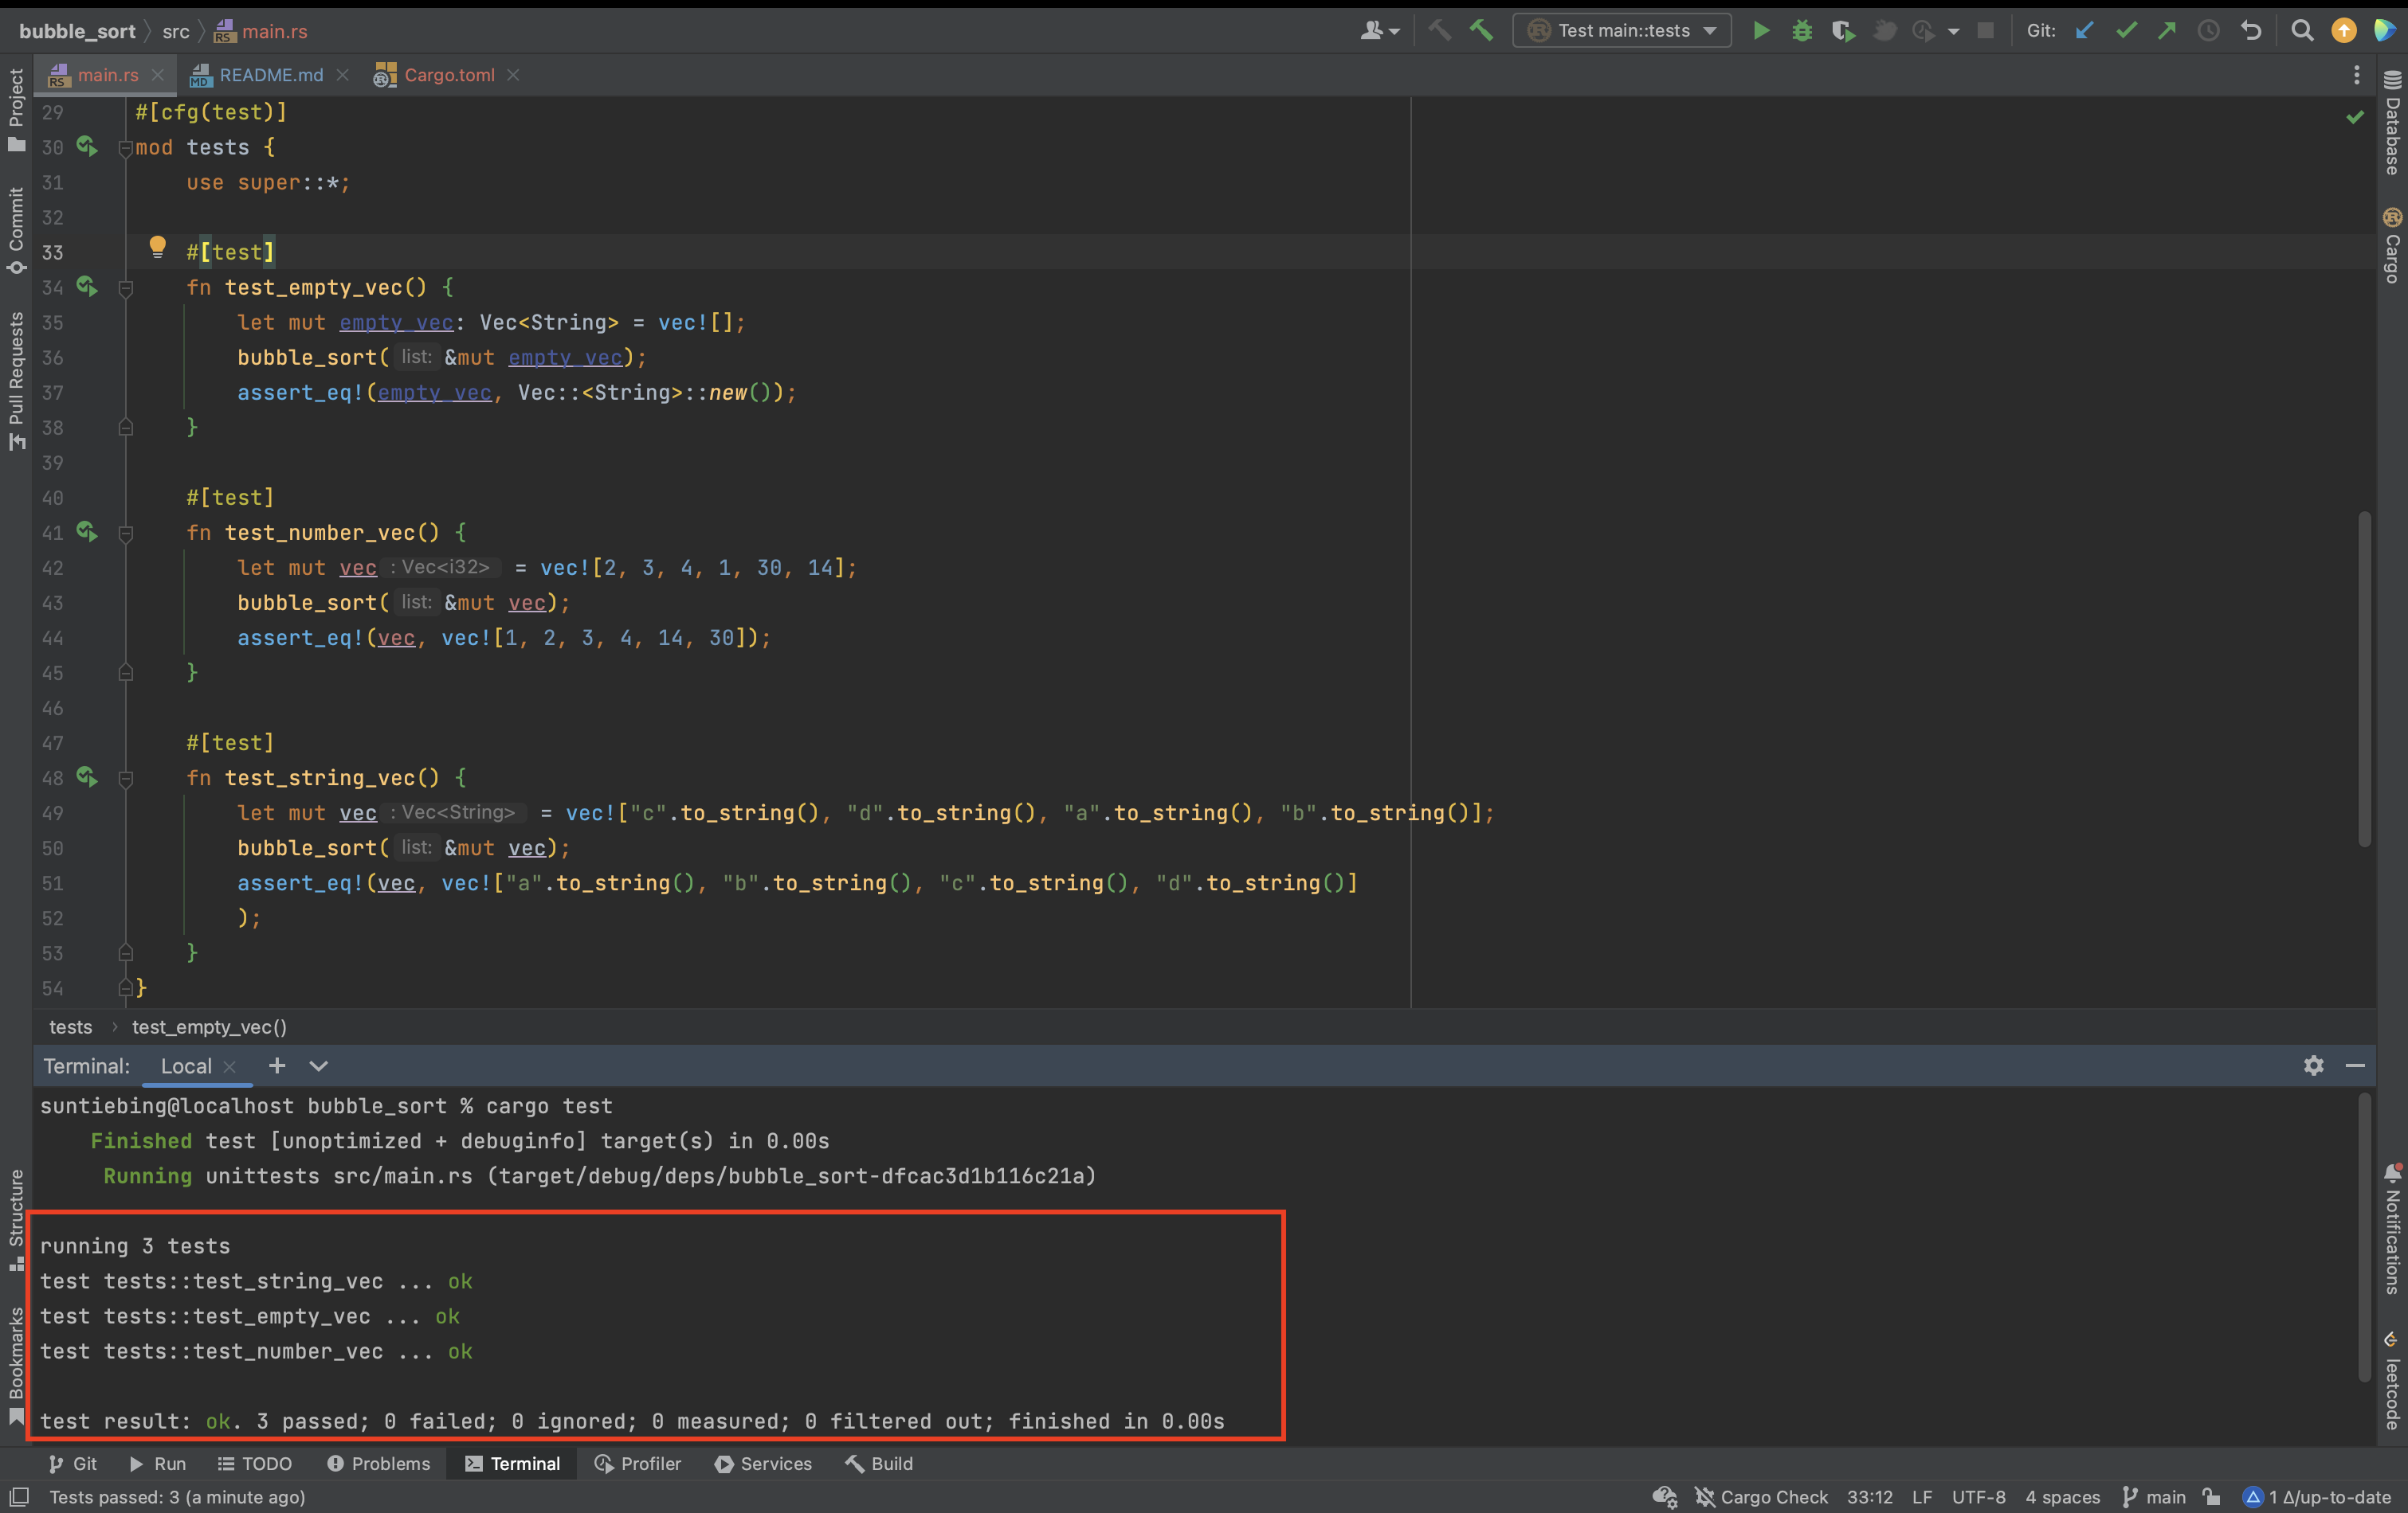
Task: Click the green Build hammer icon
Action: (1481, 31)
